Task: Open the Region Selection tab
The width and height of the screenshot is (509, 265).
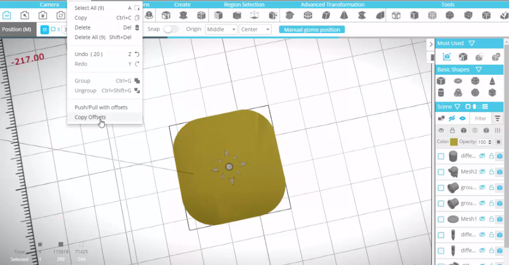Action: coord(244,5)
